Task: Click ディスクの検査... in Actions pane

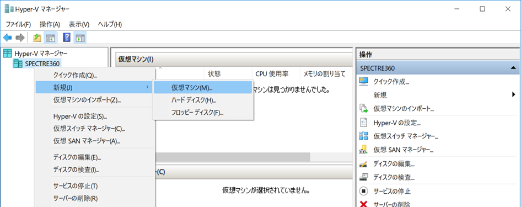Action: click(x=394, y=177)
